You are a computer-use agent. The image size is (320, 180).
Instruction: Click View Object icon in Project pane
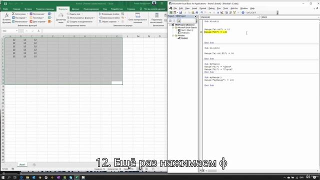174,20
